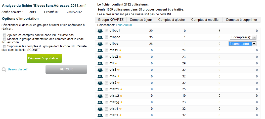This screenshot has width=265, height=119.
Task: Click the star icon next to c1sti1
Action: (x=120, y=109)
